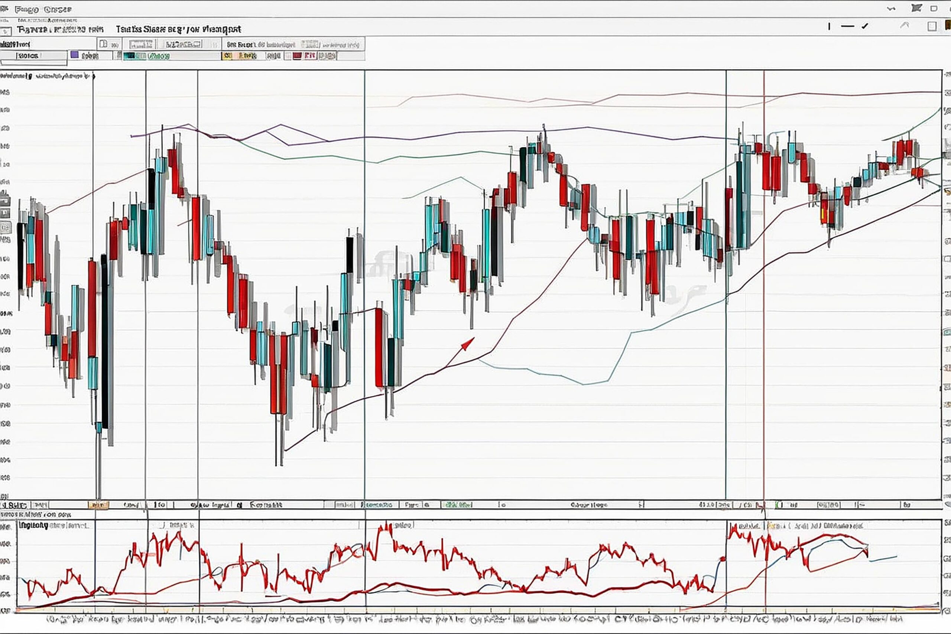Click the purple color swatch in the legend row

pyautogui.click(x=74, y=55)
